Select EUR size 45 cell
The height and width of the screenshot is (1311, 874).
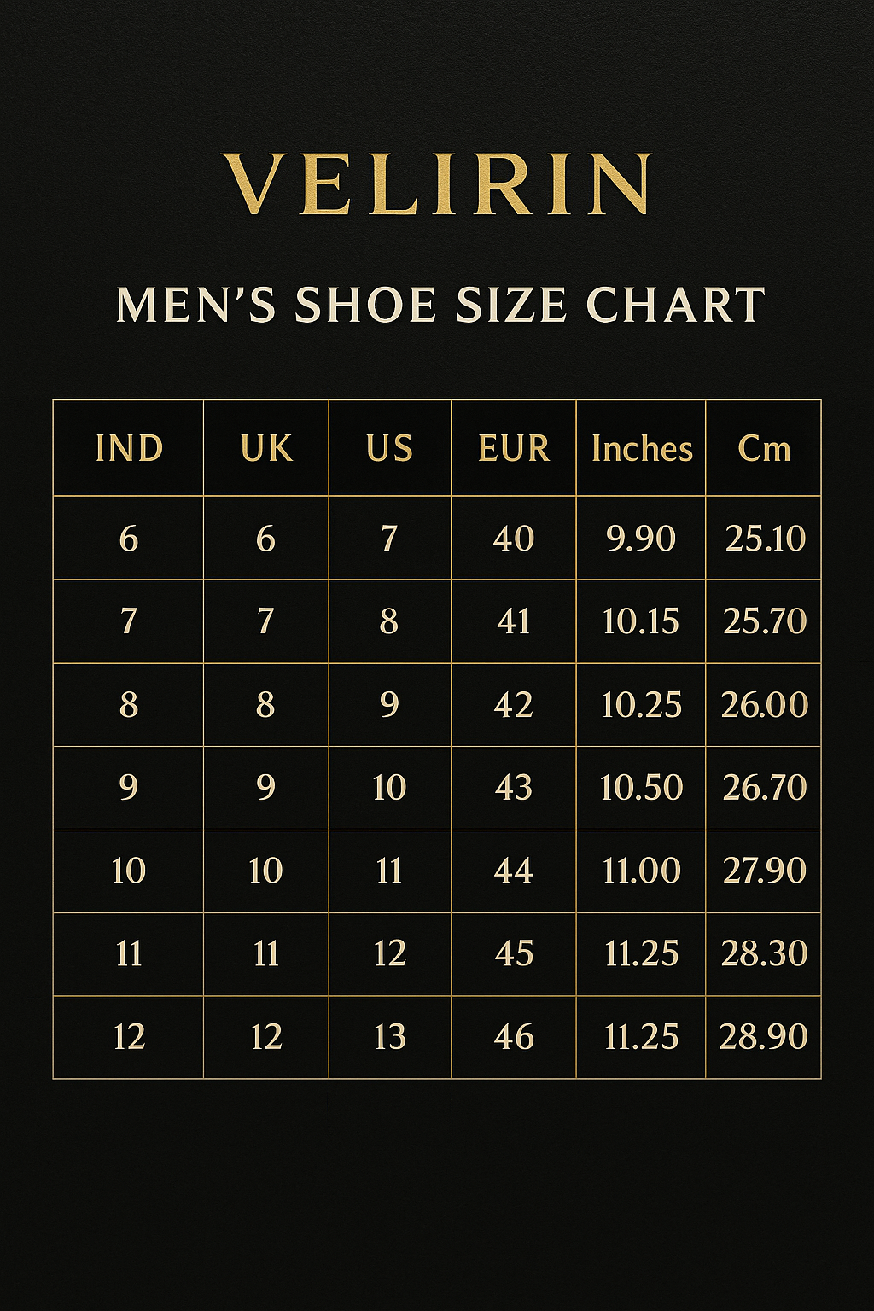click(514, 953)
